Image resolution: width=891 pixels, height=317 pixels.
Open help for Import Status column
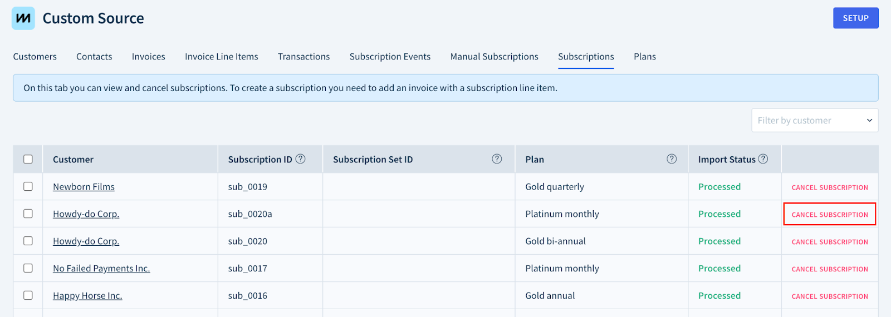763,158
